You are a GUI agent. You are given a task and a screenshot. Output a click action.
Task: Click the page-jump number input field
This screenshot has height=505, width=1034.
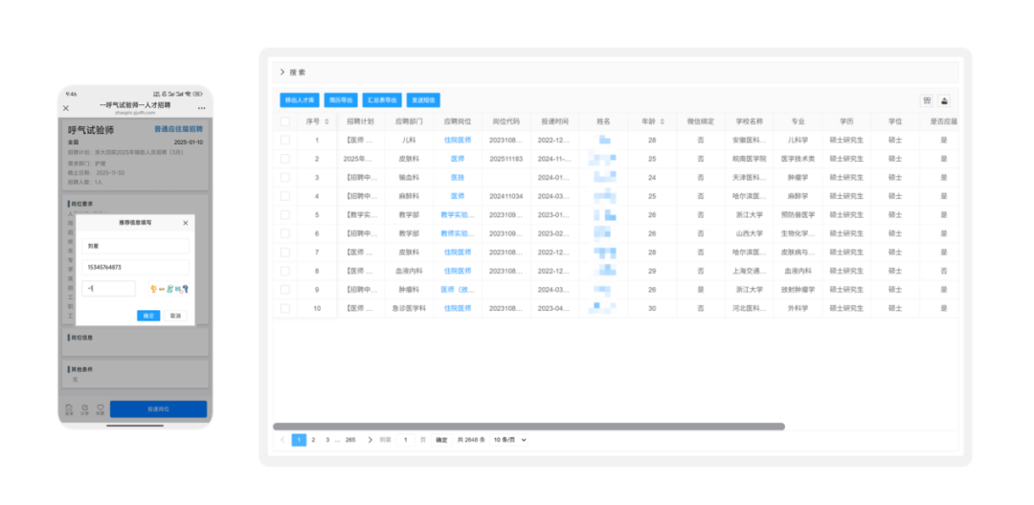click(x=406, y=440)
